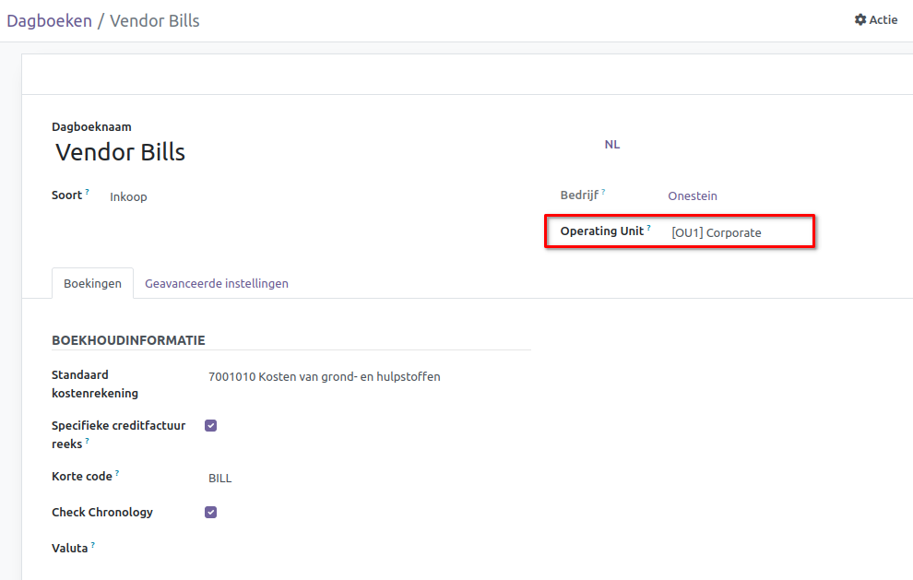This screenshot has width=913, height=580.
Task: Click help icon for Specifieke creditfactuur reeks
Action: point(87,441)
